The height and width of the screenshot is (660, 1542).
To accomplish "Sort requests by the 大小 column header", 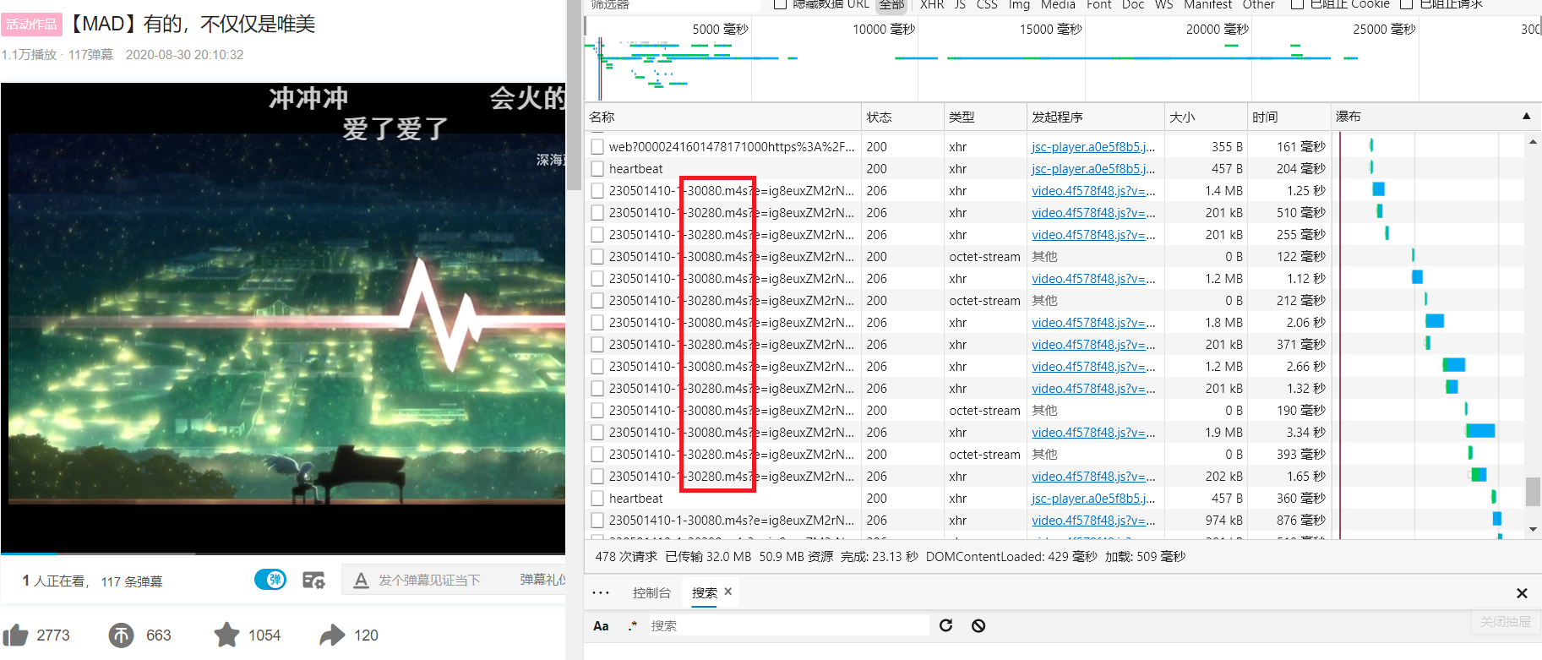I will coord(1206,117).
